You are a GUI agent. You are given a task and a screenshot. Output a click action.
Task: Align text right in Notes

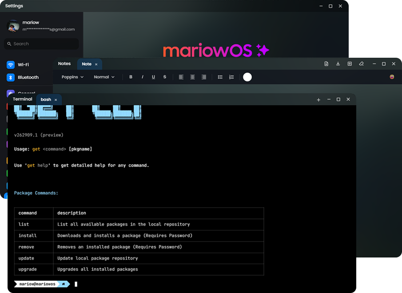pyautogui.click(x=203, y=77)
